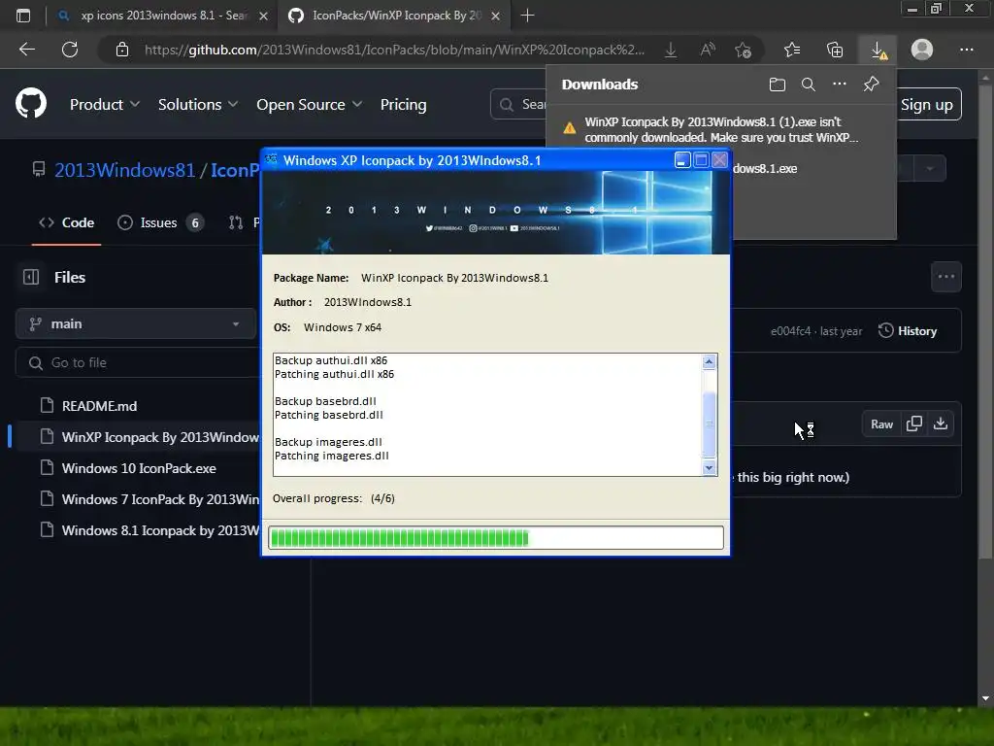
Task: Open the browser profile avatar
Action: 922,50
